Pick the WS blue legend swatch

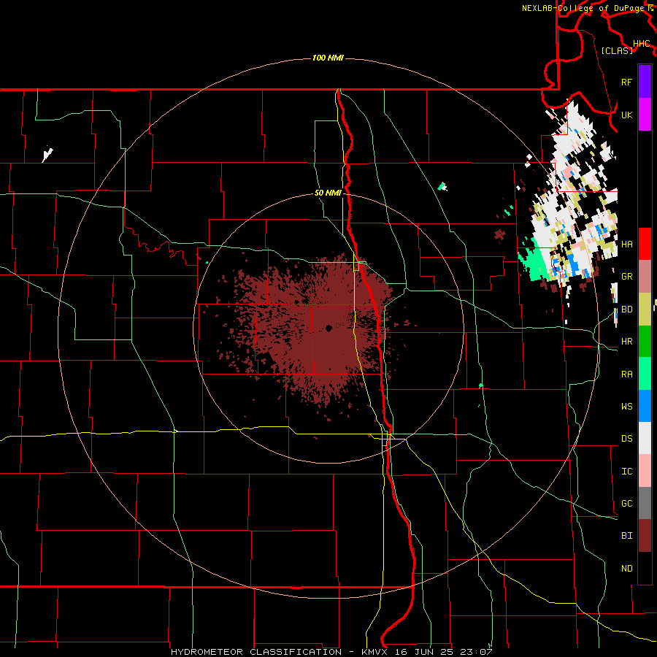point(645,406)
